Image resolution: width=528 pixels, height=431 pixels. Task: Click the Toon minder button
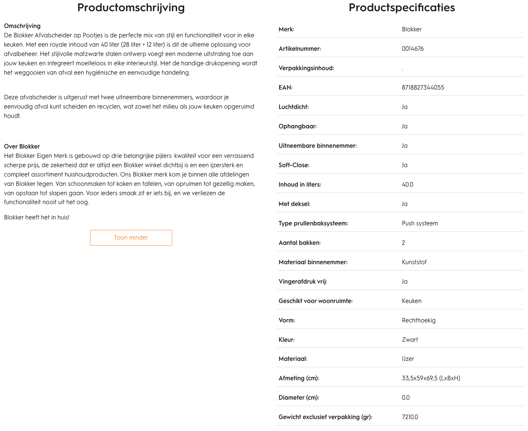point(131,238)
